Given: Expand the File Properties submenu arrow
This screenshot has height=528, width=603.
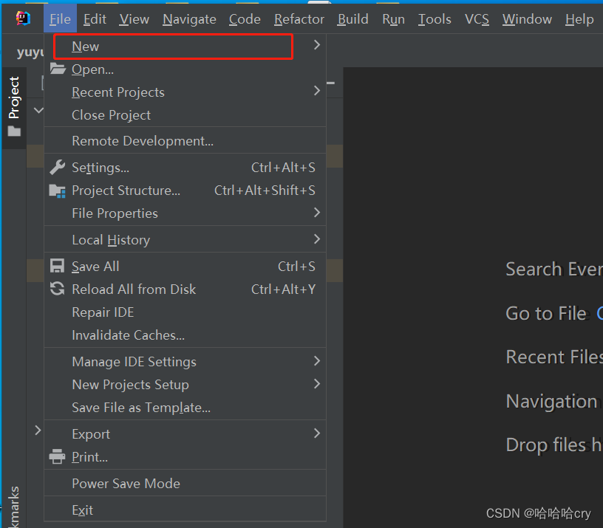Looking at the screenshot, I should [x=316, y=212].
